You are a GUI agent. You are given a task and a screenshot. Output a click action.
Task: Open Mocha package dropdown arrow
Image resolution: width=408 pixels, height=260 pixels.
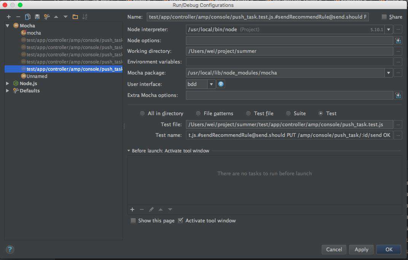click(x=389, y=73)
